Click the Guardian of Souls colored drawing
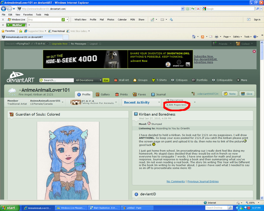 point(68,161)
